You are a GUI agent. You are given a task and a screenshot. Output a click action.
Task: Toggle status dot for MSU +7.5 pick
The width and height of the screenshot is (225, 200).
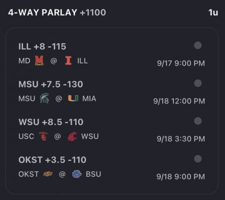pyautogui.click(x=198, y=83)
